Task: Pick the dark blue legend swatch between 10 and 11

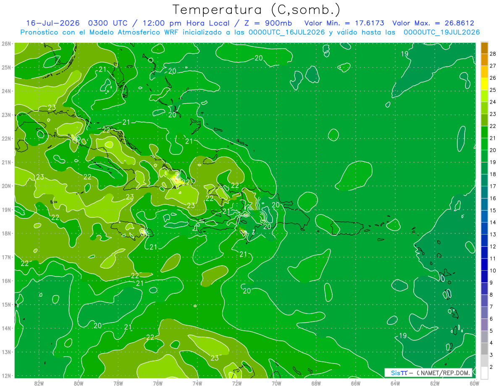Action: 485,265
